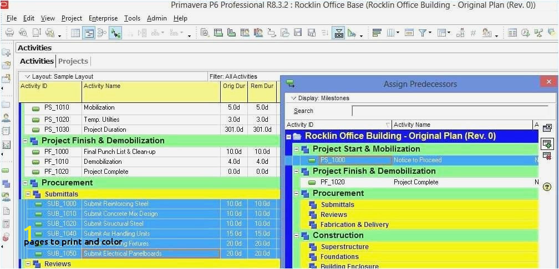Open the Filter funnel icon in toolbar
The image size is (559, 269).
coord(423,33)
